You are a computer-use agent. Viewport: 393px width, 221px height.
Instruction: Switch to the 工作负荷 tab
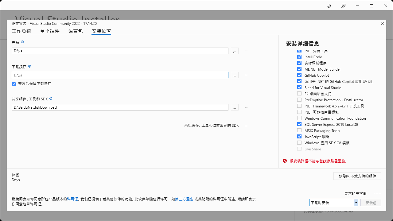[x=21, y=31]
